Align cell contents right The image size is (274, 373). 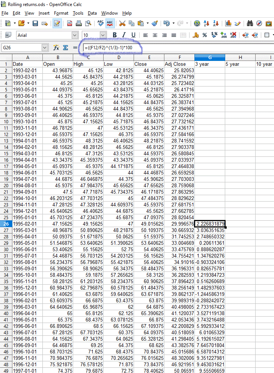tap(164, 35)
